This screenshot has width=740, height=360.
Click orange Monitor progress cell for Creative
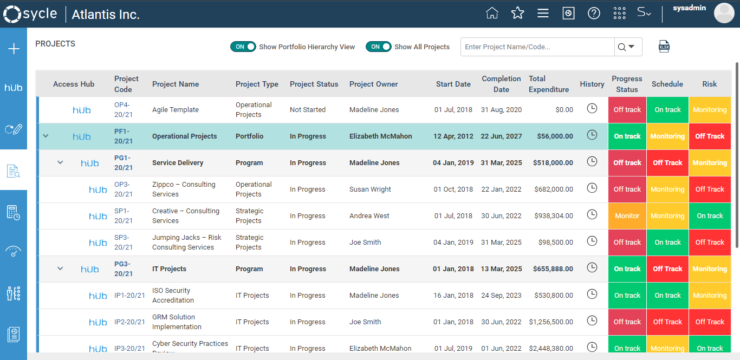click(x=627, y=216)
